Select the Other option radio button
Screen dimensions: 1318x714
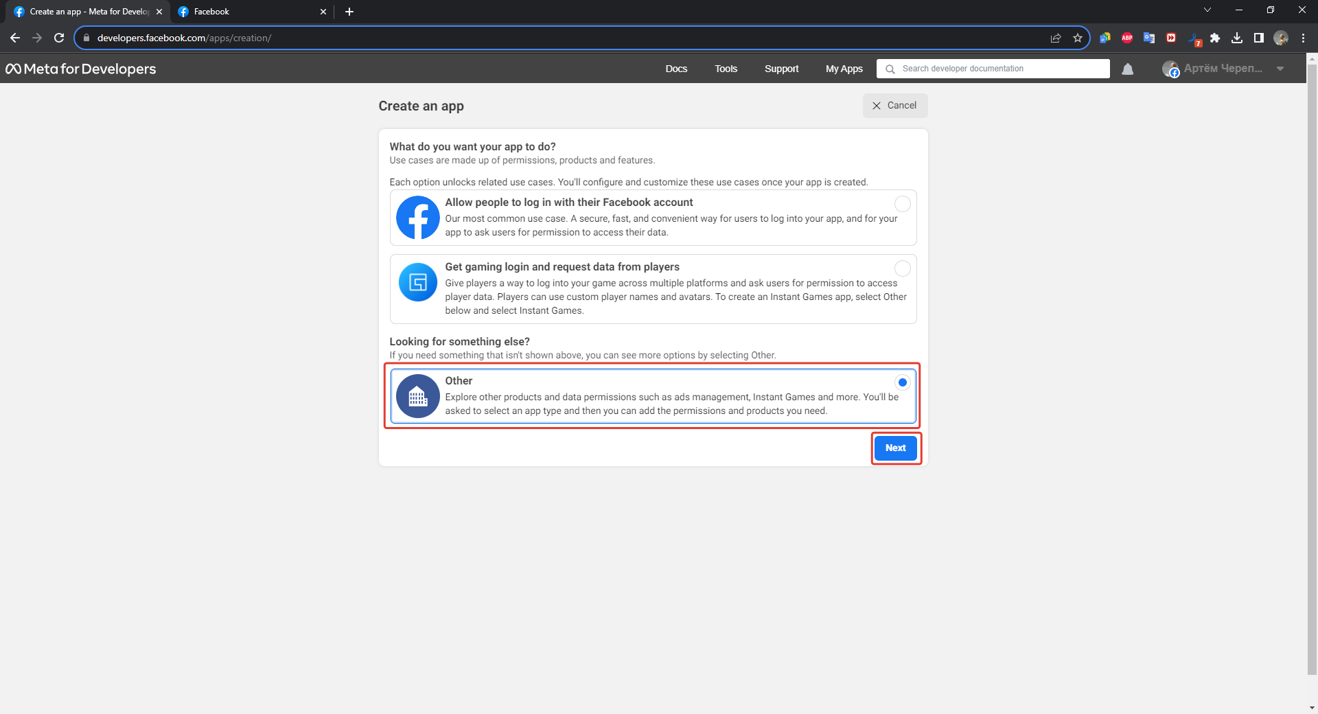coord(902,382)
